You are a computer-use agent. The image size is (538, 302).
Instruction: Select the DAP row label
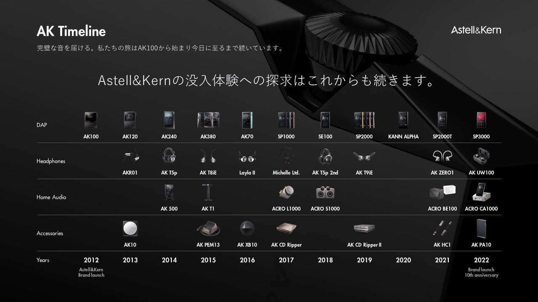pyautogui.click(x=42, y=125)
